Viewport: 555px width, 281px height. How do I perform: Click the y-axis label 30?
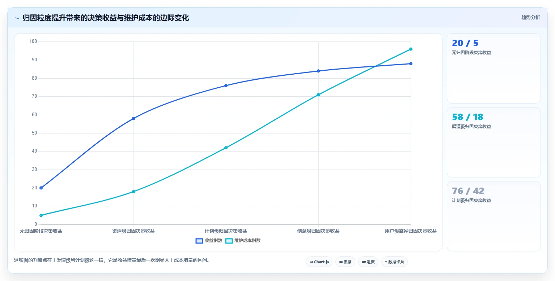pos(35,170)
